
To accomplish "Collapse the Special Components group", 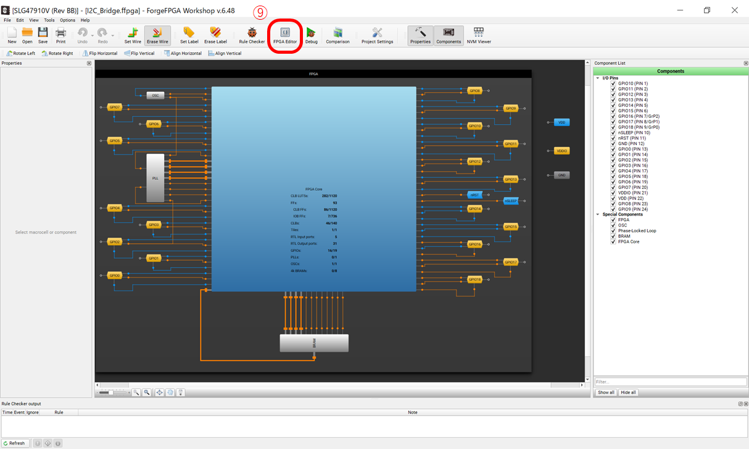I will 597,215.
